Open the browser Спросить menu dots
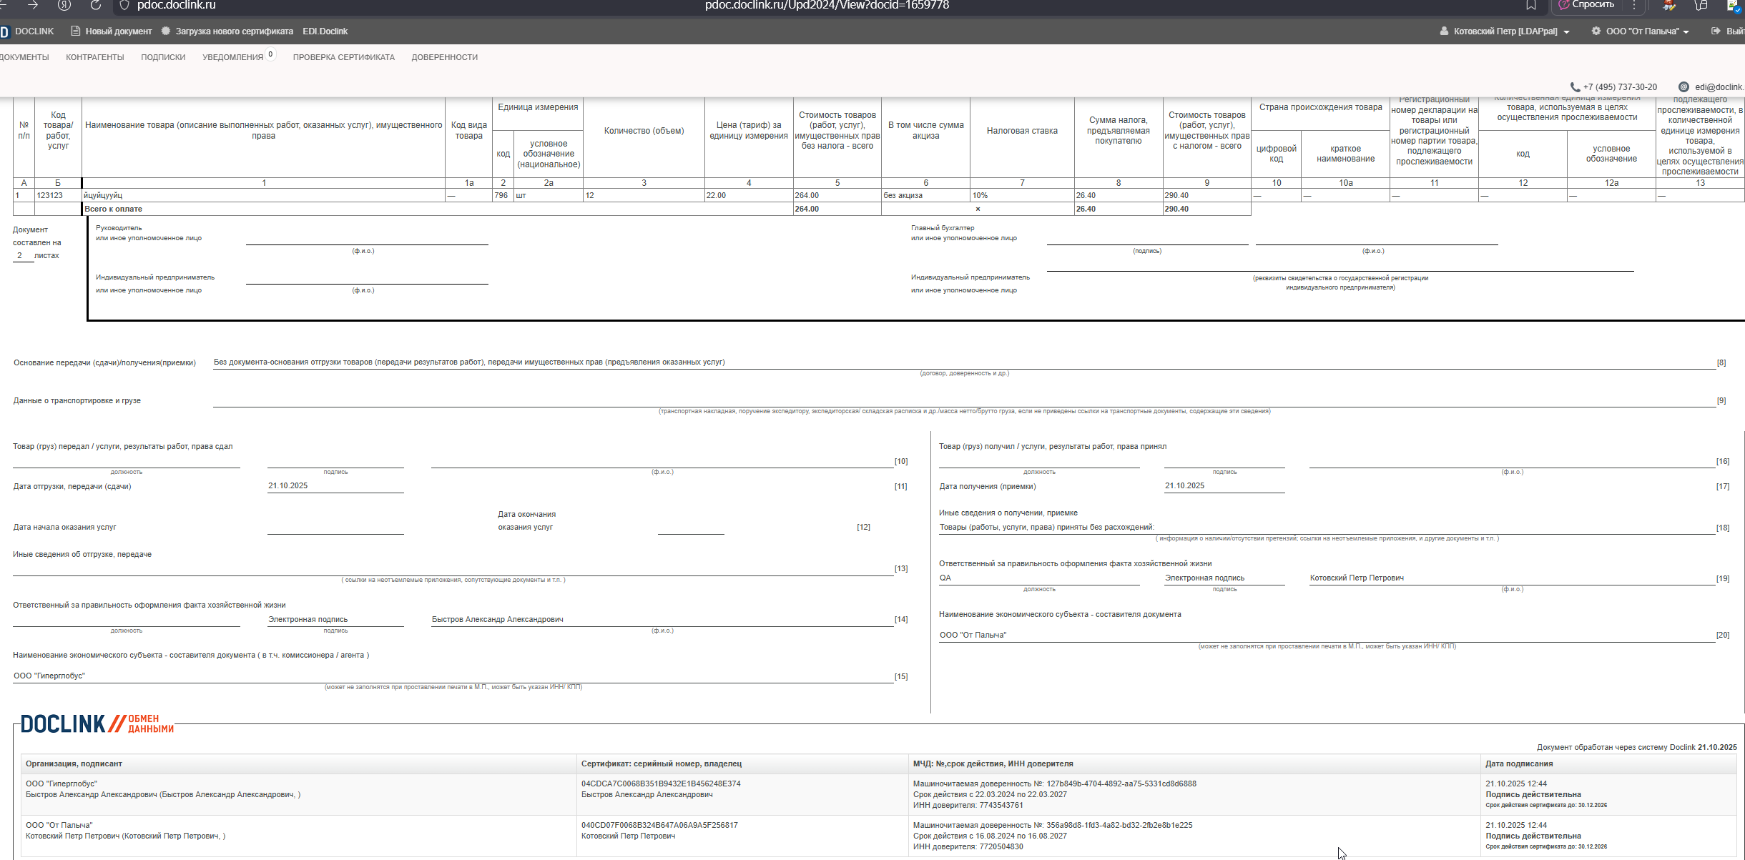Viewport: 1745px width, 860px height. (1634, 5)
